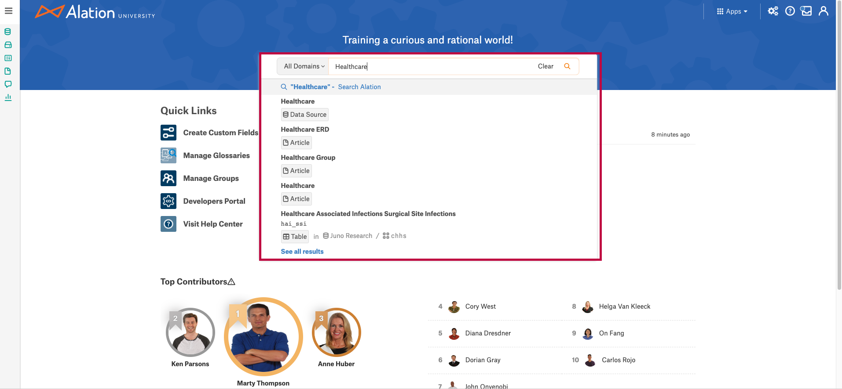Click the warning icon beside Top Contributors
Screen dimensions: 842x389
coord(231,282)
